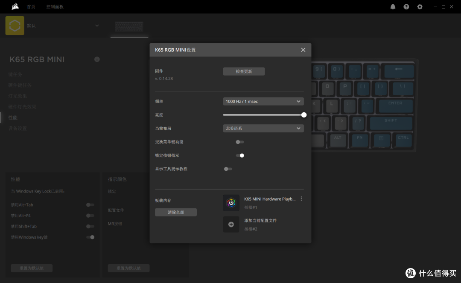Viewport: 461px width, 283px height.
Task: Select 硬件键任务 in the sidebar
Action: [x=20, y=85]
